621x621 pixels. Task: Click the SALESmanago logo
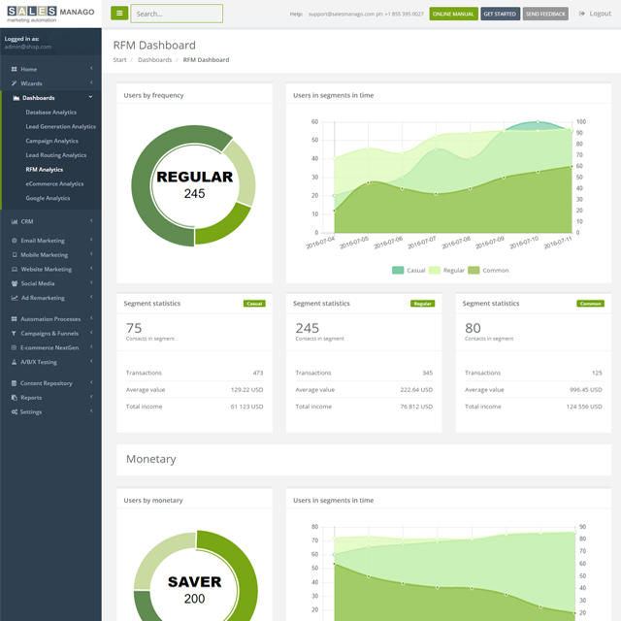click(x=50, y=14)
